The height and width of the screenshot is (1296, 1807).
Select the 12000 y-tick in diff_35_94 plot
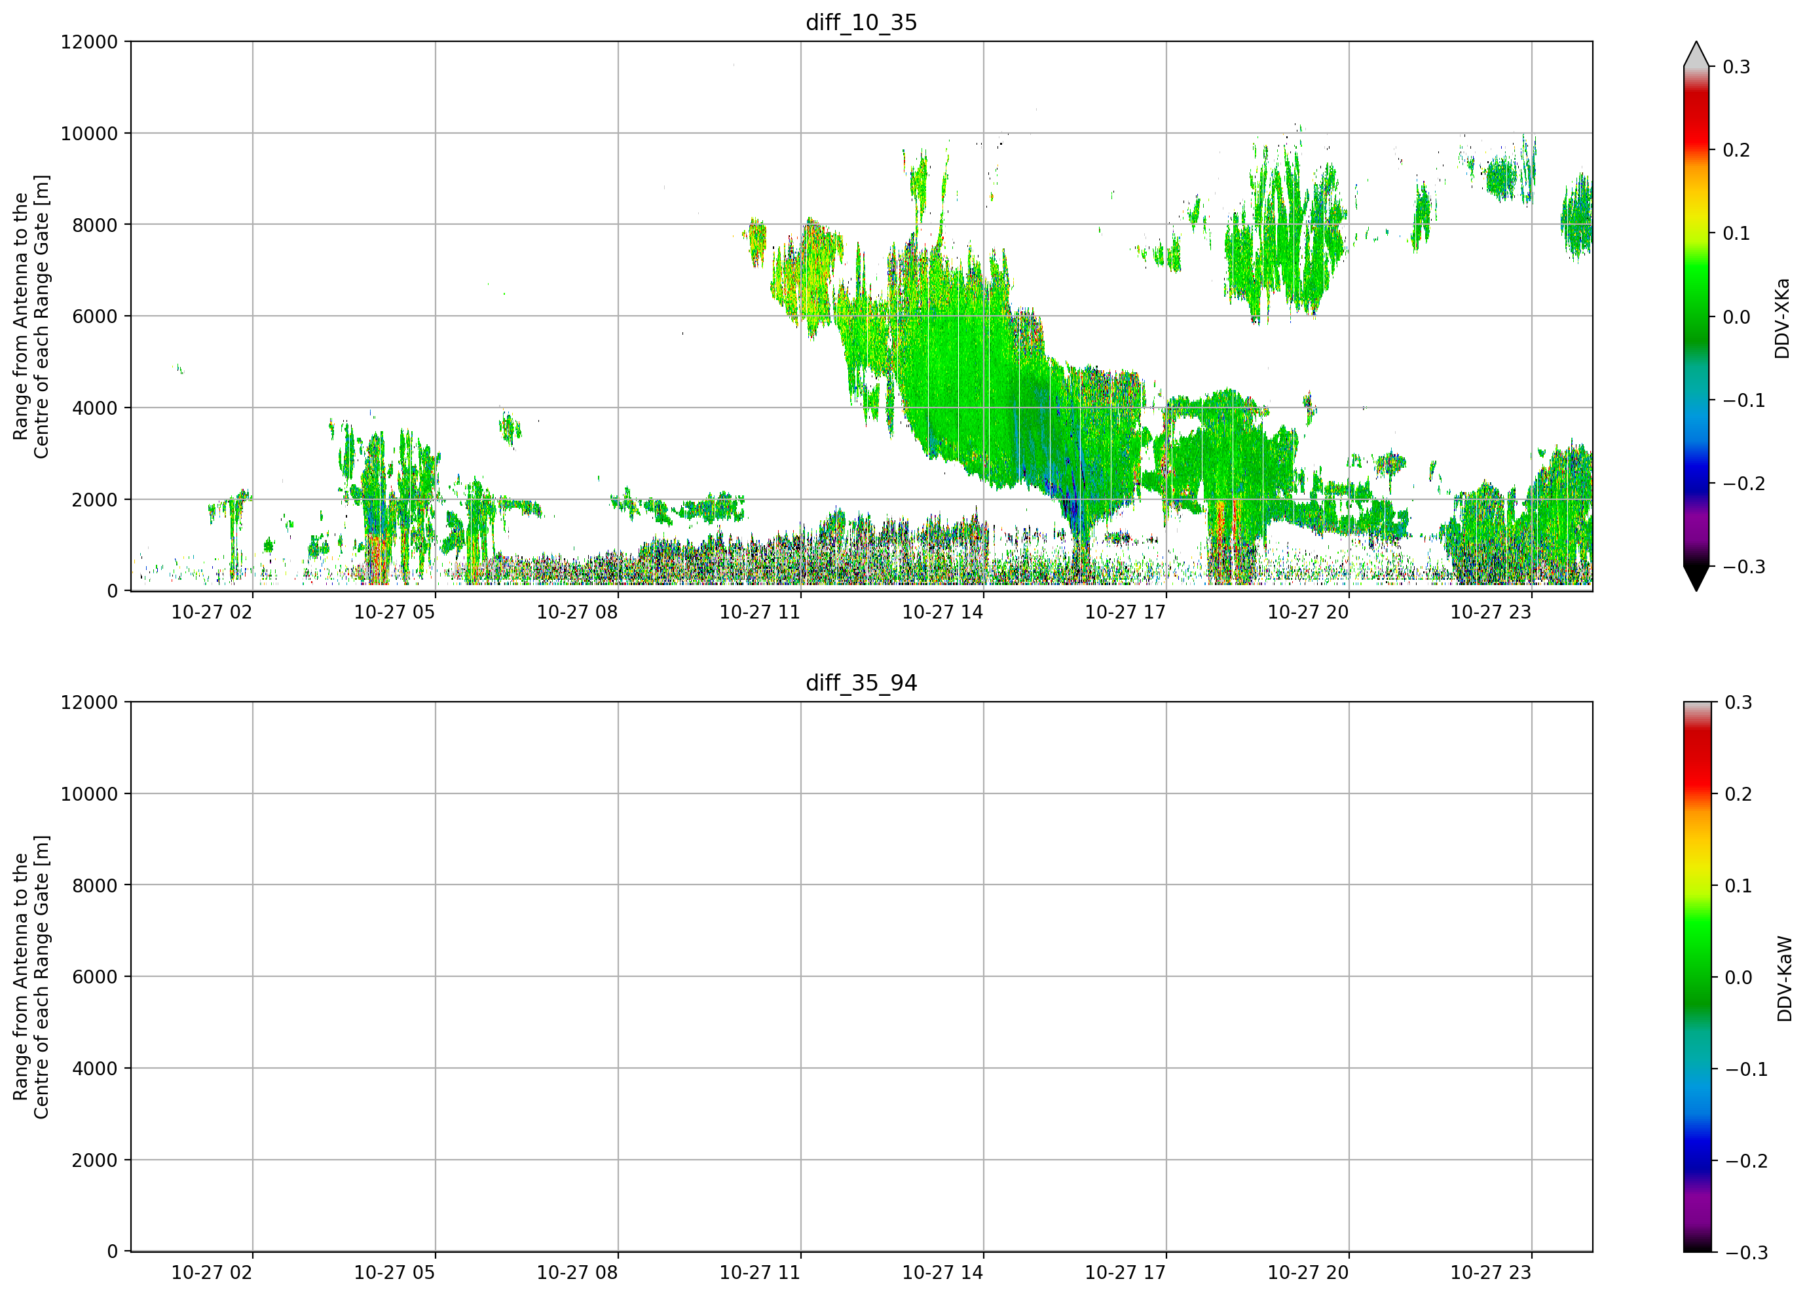click(x=89, y=702)
